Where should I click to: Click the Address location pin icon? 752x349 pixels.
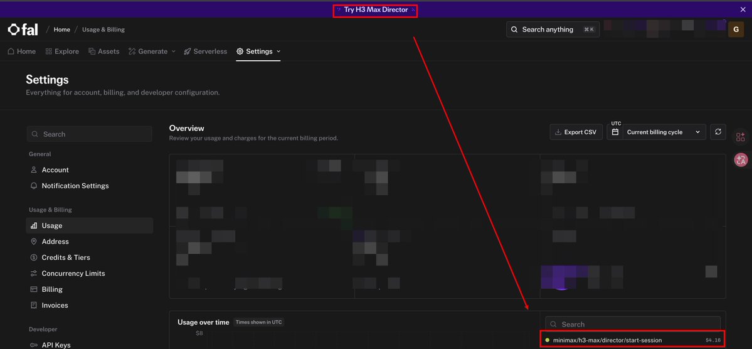[x=34, y=242]
